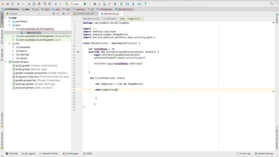Click the error stripe mark on the editor scrollbar
279x157 pixels.
pos(273,92)
